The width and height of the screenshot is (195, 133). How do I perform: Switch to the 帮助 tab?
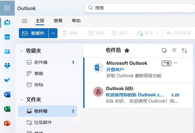[76, 21]
